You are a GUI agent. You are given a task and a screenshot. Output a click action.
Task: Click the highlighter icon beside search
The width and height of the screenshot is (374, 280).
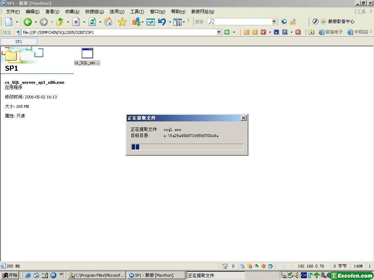point(293,22)
